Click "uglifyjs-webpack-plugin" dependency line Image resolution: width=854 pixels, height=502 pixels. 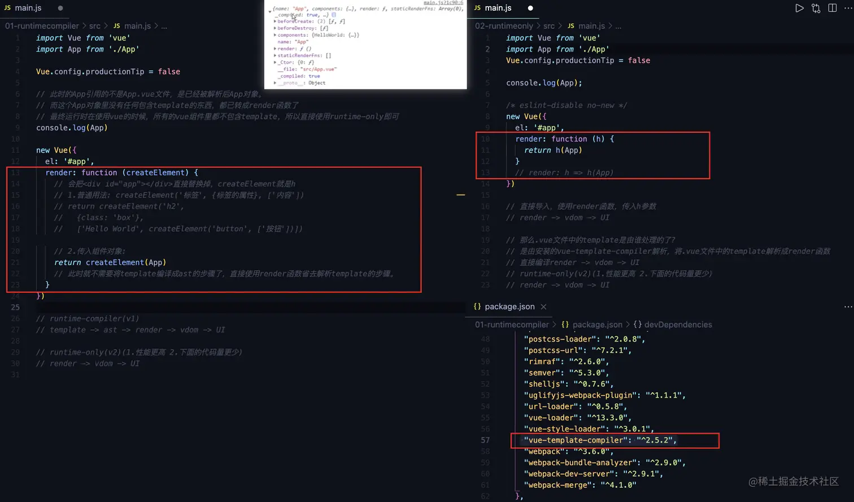pyautogui.click(x=604, y=395)
